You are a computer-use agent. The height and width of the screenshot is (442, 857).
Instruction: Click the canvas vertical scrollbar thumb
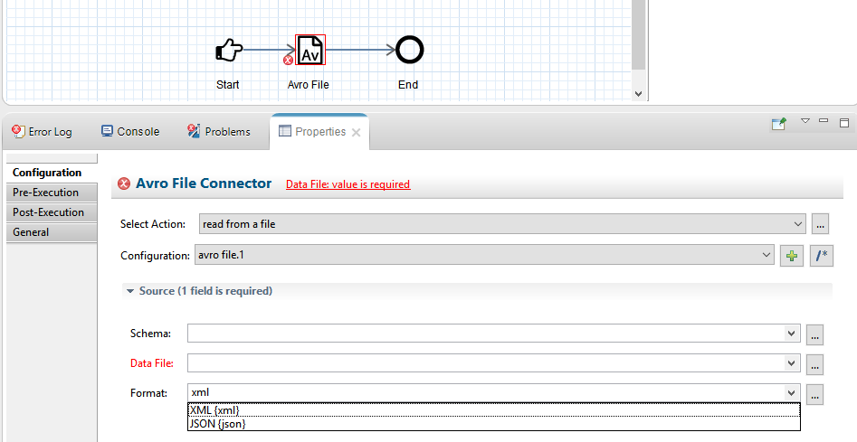638,34
